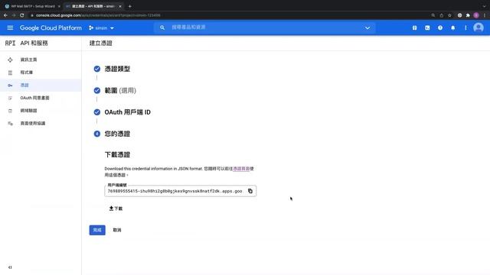Select the credentials item in sidebar

pyautogui.click(x=41, y=85)
